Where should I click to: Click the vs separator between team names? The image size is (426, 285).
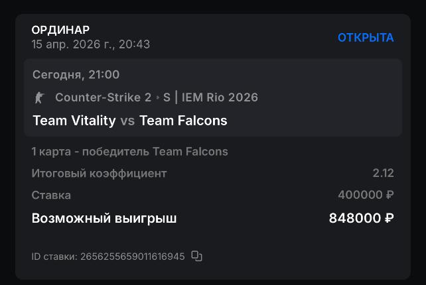coord(127,121)
